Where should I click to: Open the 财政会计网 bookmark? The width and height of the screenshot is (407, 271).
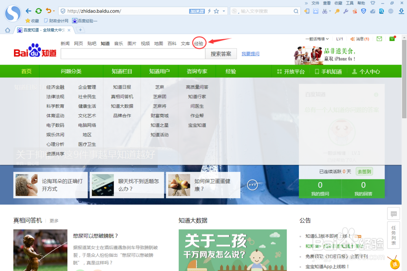click(56, 21)
